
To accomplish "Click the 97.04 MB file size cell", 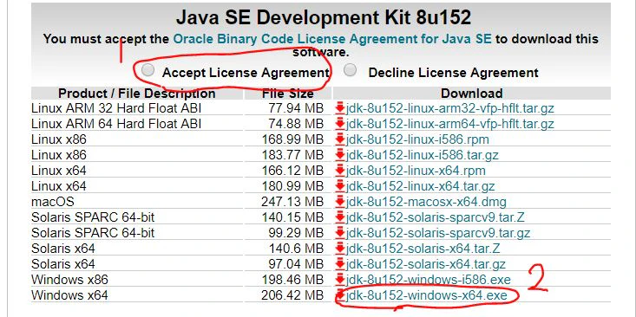I will tap(296, 264).
